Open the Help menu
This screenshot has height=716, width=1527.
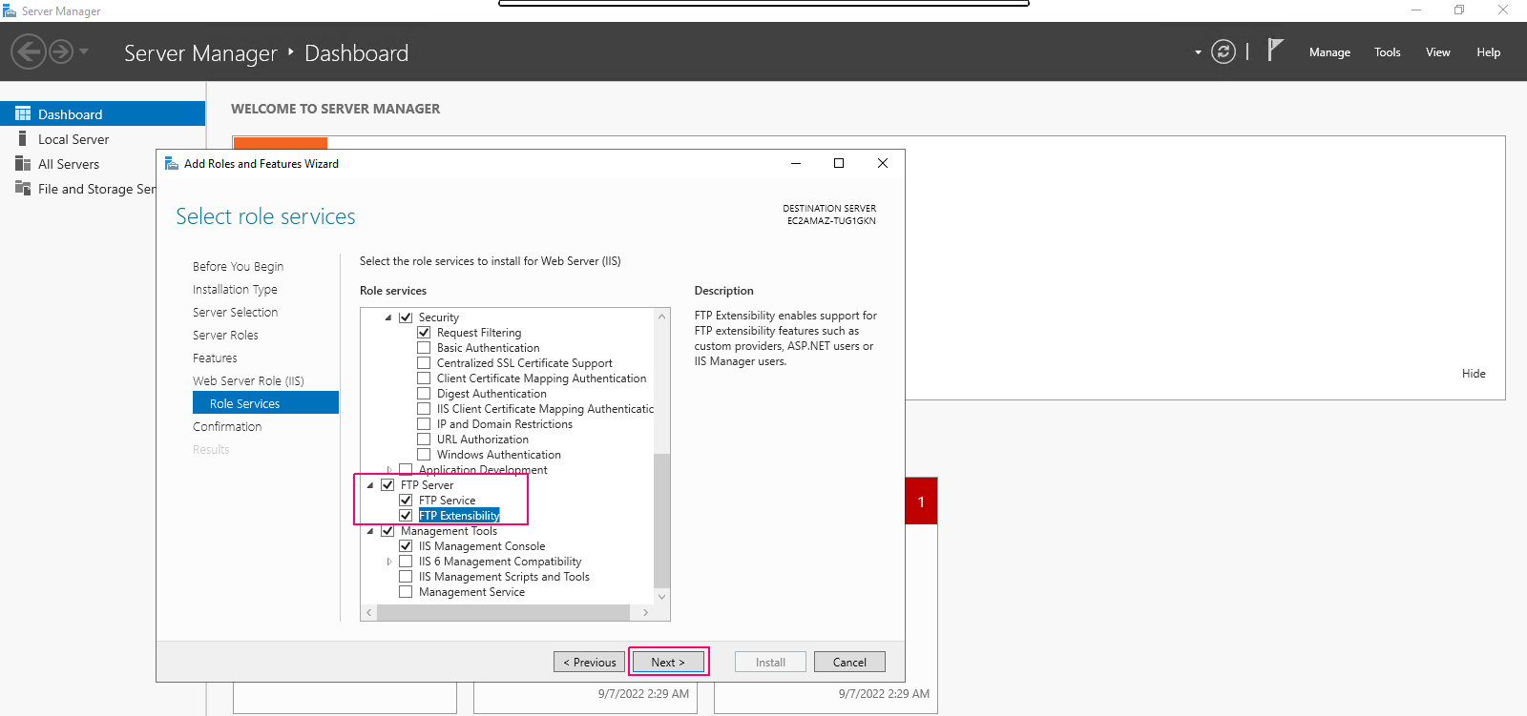[x=1489, y=52]
